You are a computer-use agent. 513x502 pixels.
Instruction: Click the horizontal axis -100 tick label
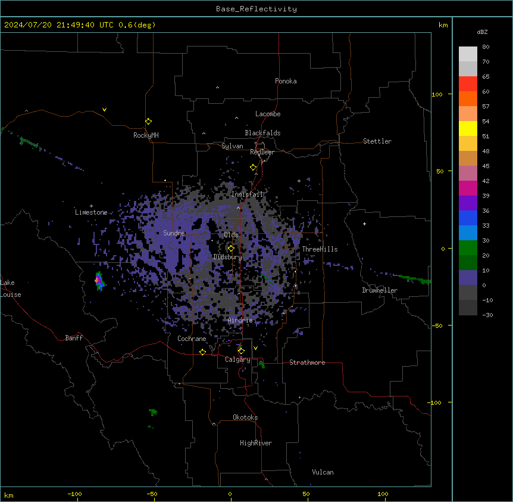click(74, 494)
